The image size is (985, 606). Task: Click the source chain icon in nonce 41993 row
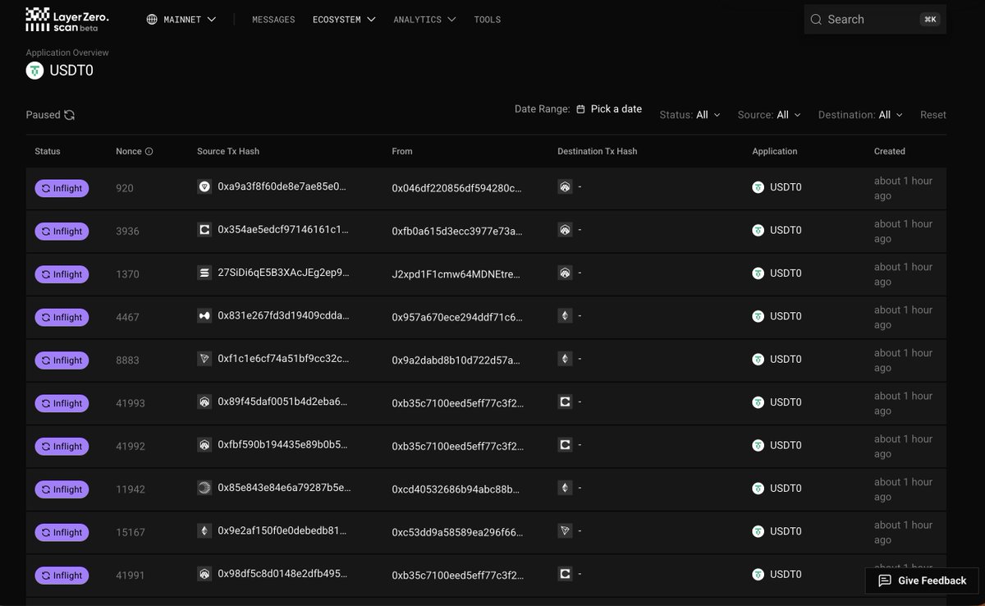tap(204, 402)
